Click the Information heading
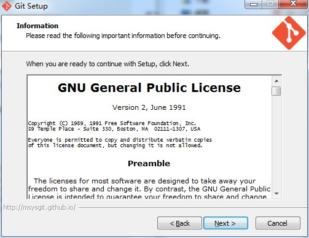 37,26
